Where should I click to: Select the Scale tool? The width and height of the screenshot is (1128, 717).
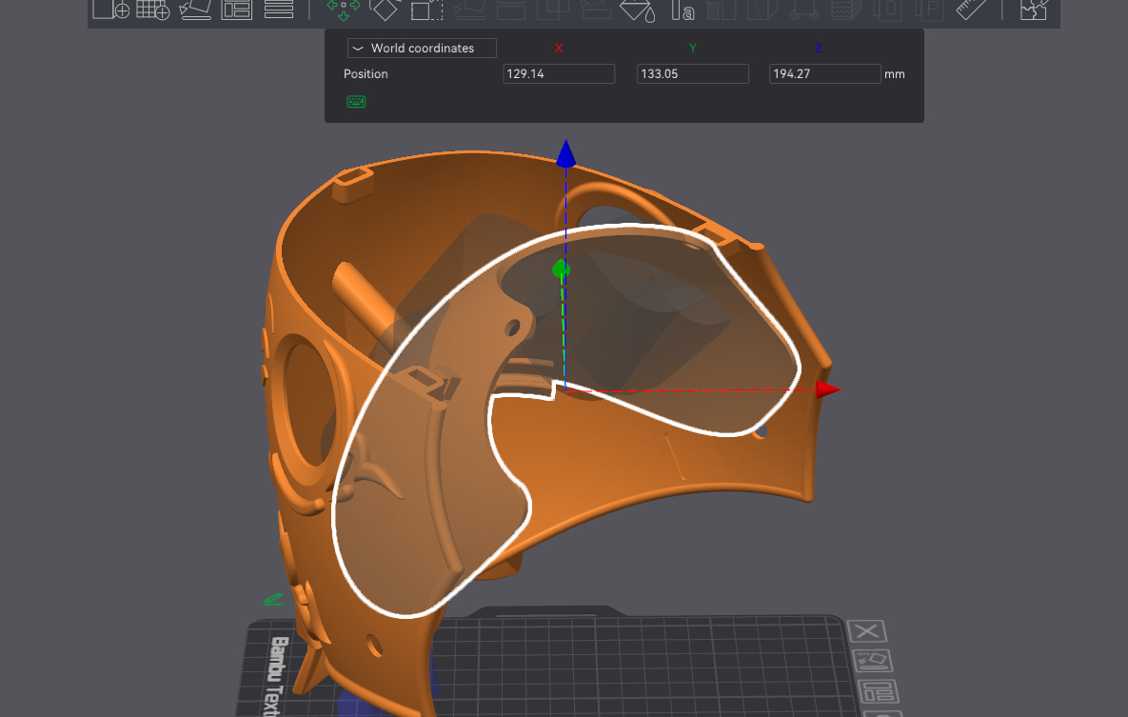coord(427,10)
